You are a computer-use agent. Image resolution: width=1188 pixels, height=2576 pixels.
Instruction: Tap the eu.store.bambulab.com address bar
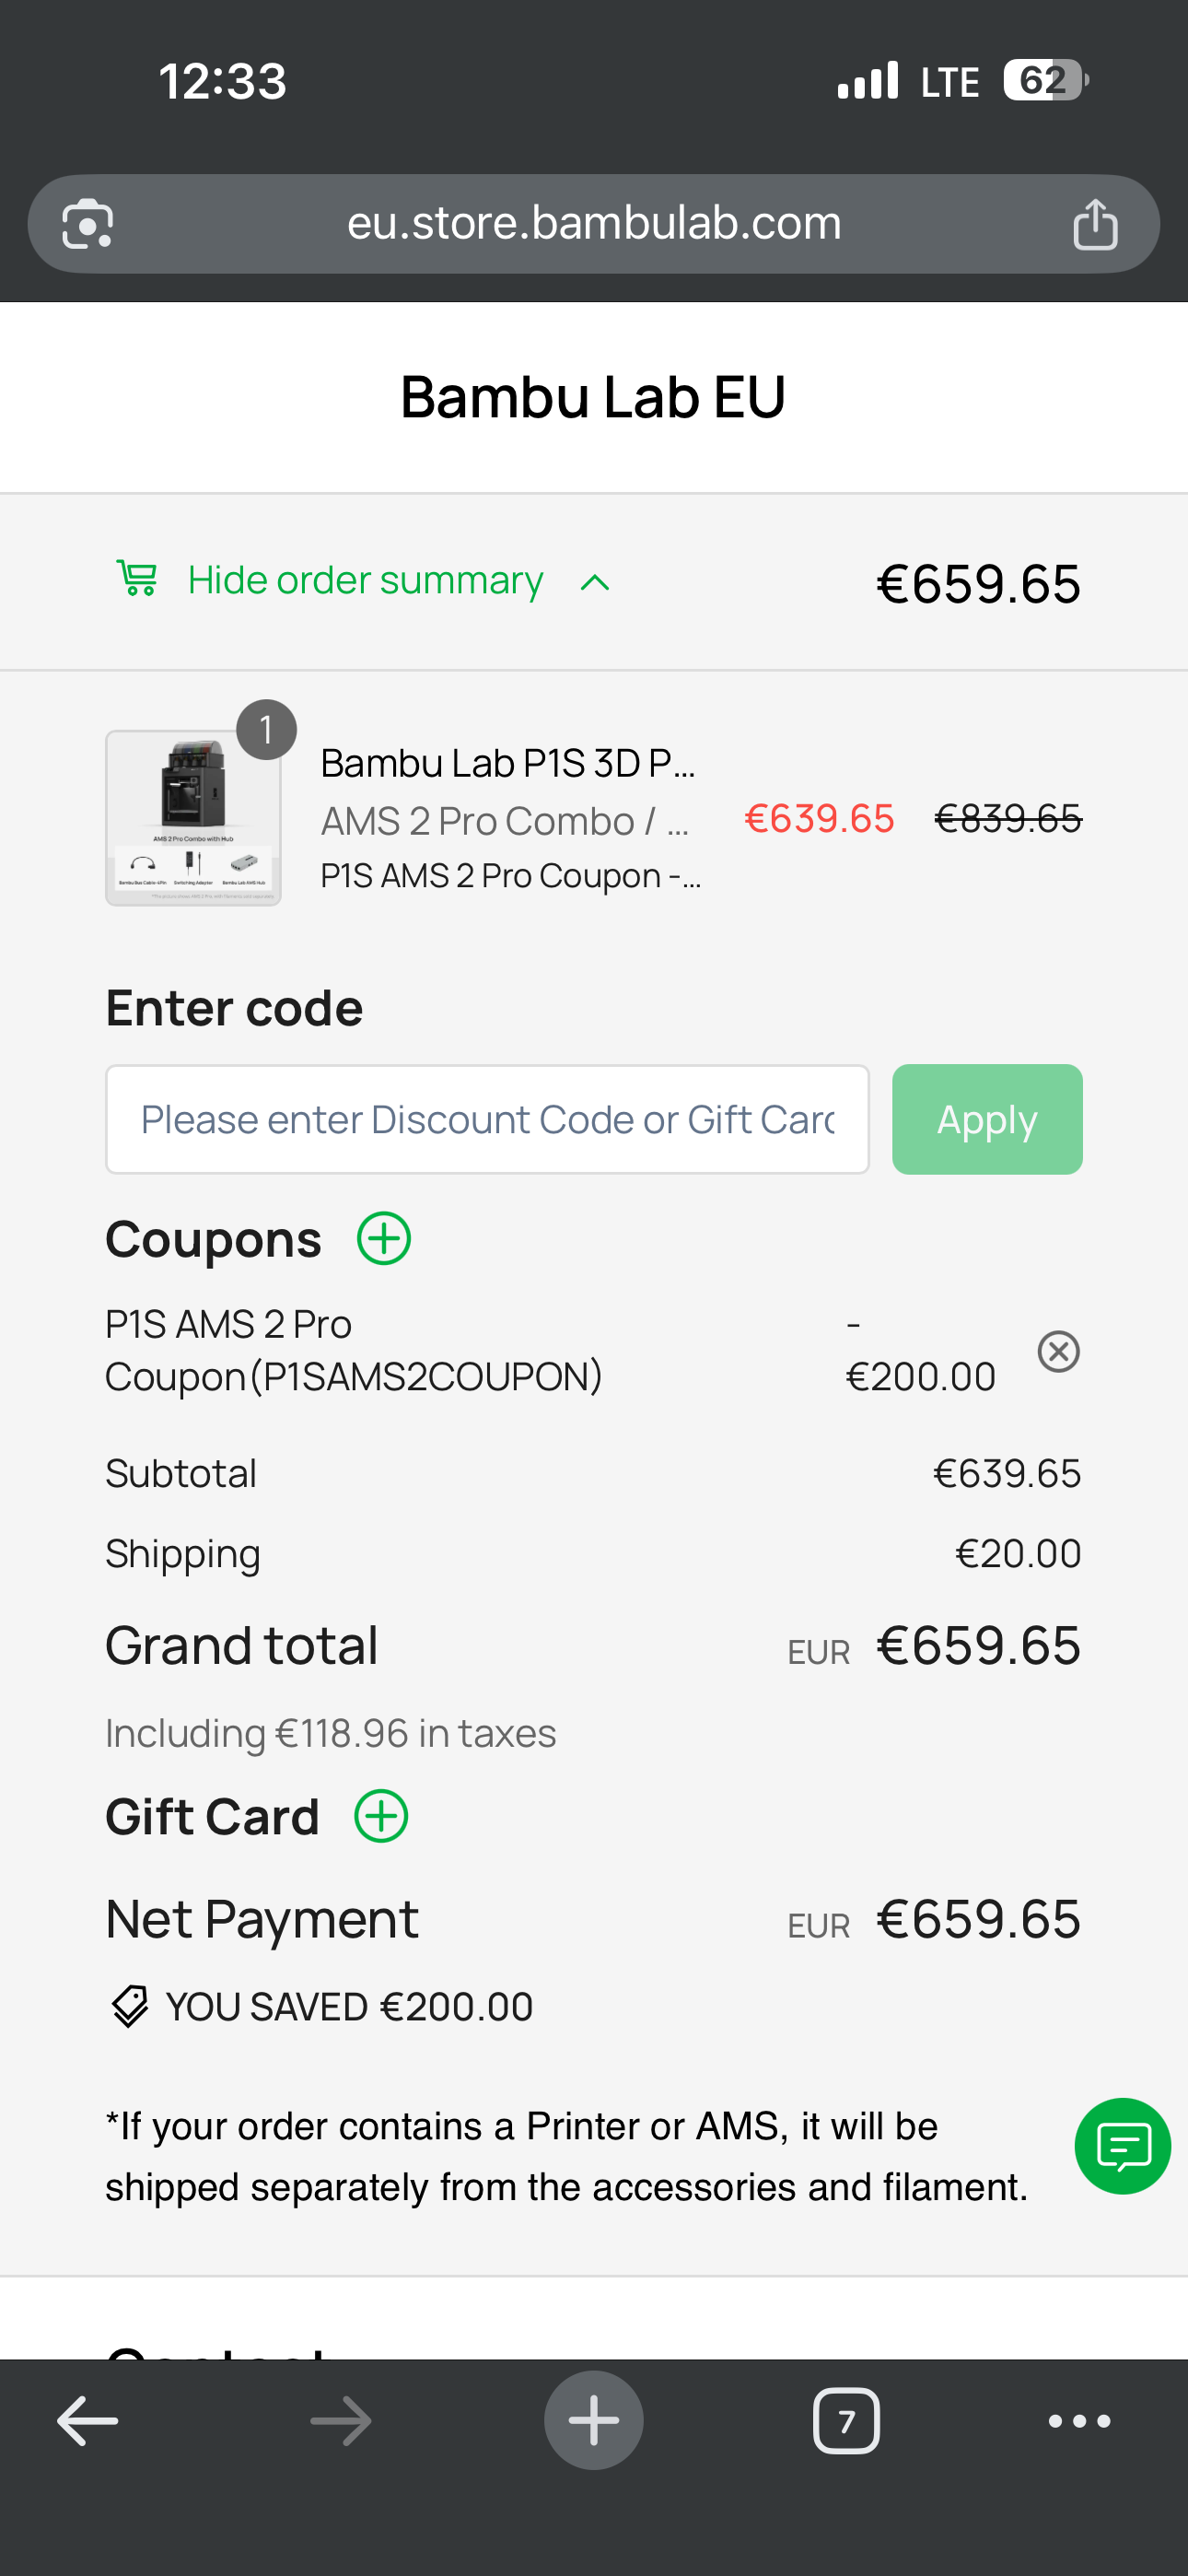click(x=593, y=223)
